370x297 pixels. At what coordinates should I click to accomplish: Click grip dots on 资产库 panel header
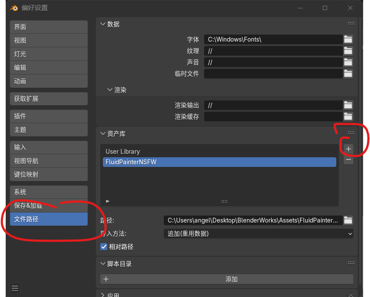pyautogui.click(x=351, y=133)
